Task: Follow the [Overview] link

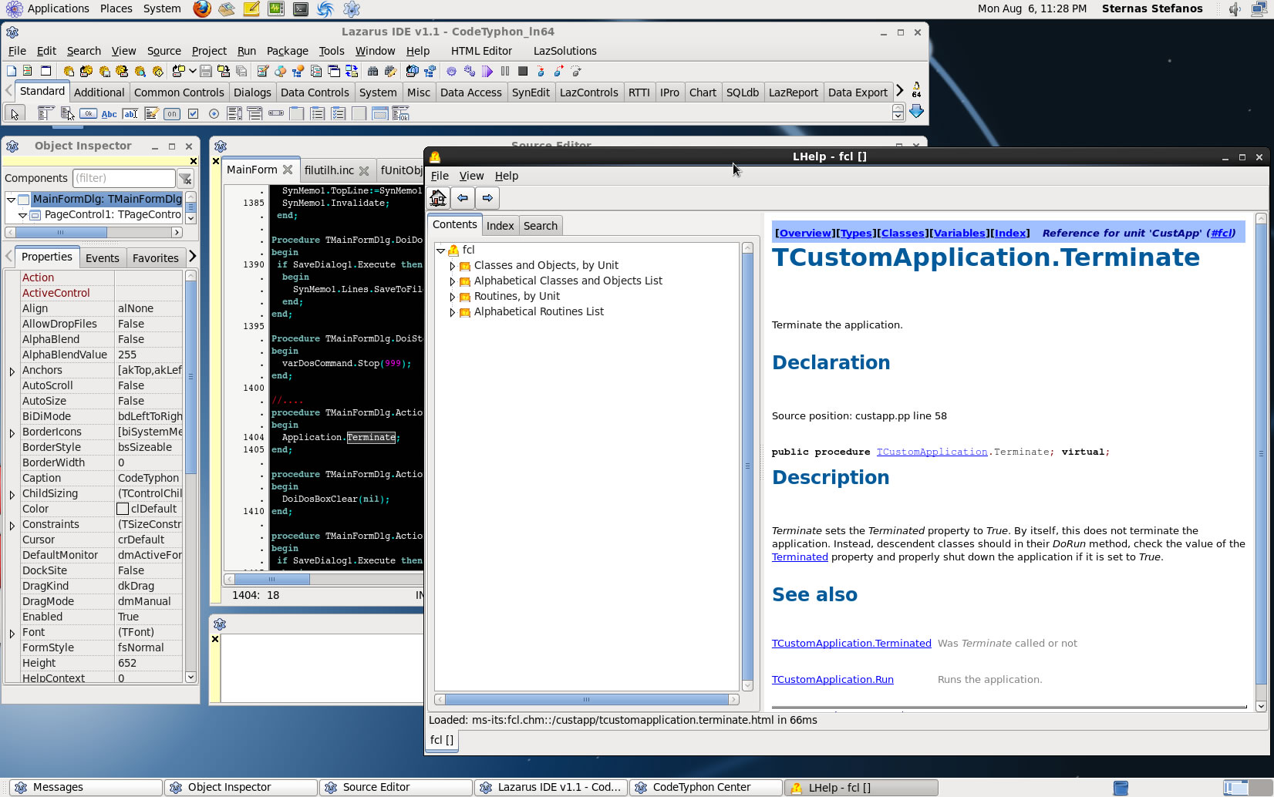Action: click(x=805, y=233)
